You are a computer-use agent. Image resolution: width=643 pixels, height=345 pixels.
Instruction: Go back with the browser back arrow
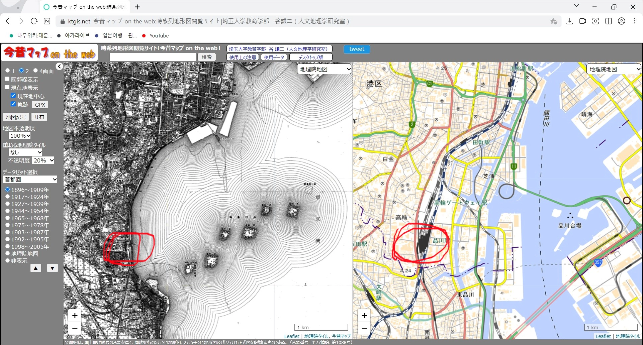(x=8, y=21)
